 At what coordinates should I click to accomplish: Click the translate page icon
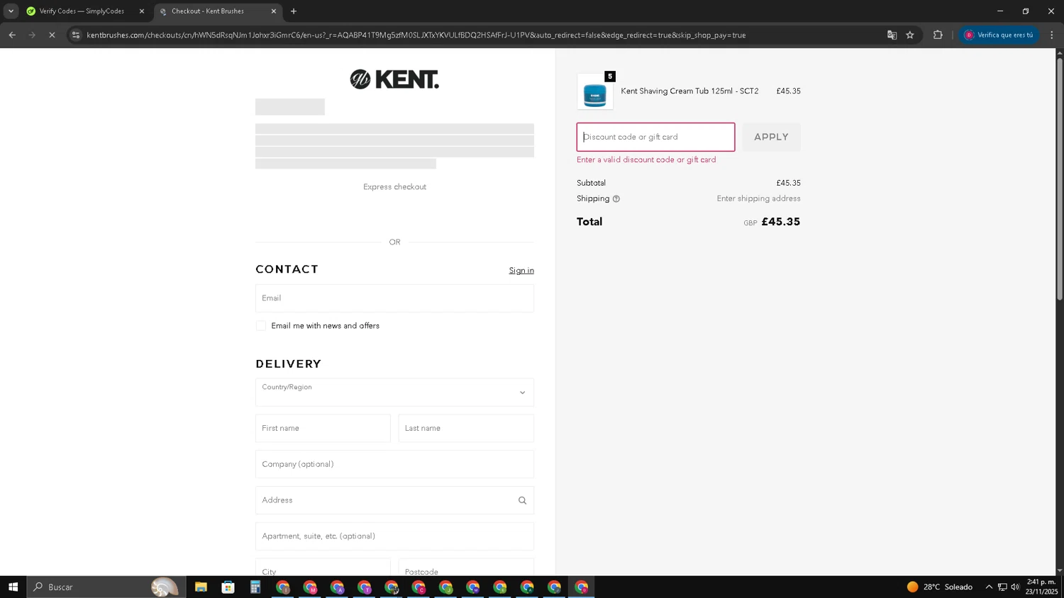coord(892,35)
